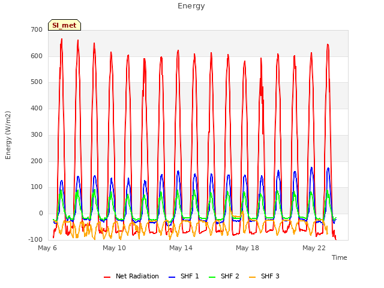The image size is (384, 288).
Task: Click the 500 y-axis tick label
Action: pyautogui.click(x=37, y=82)
